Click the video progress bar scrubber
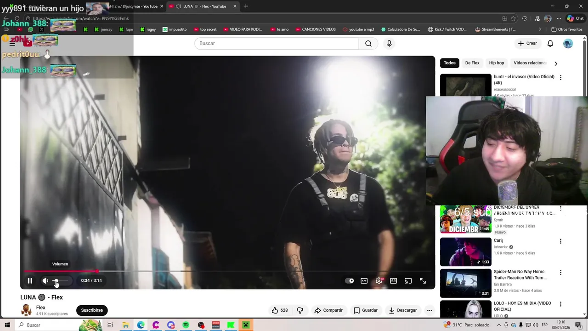588x331 pixels. [97, 271]
